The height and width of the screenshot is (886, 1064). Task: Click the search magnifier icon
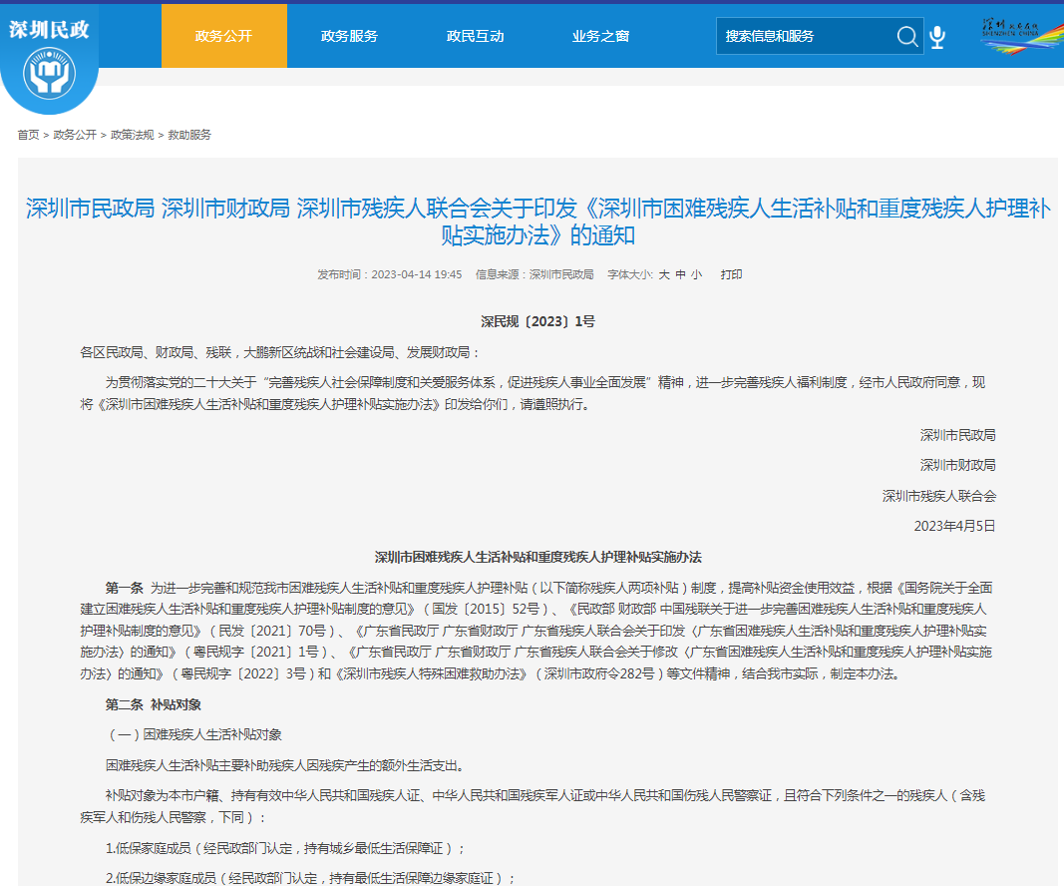pyautogui.click(x=906, y=37)
